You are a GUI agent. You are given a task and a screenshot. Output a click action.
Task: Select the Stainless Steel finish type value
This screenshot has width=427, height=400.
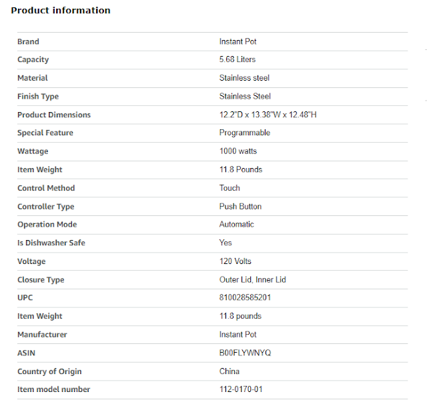245,96
